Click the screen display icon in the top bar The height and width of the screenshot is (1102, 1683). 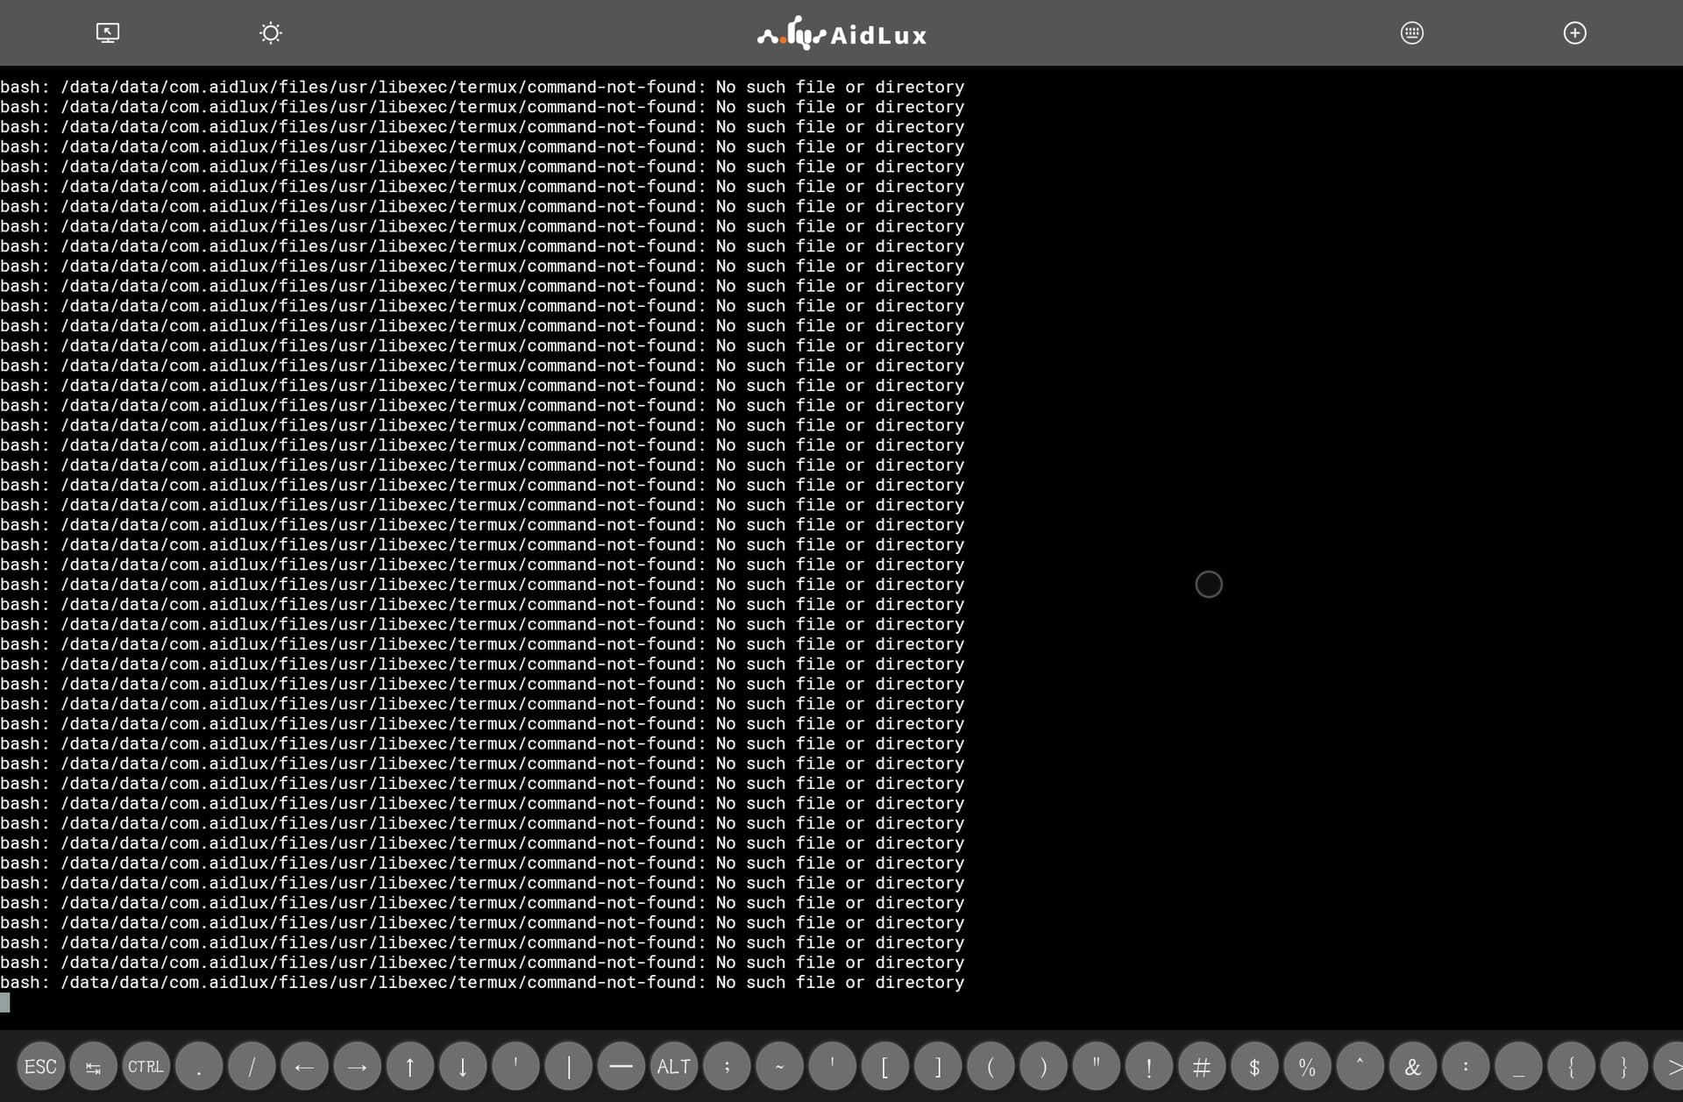[x=107, y=33]
